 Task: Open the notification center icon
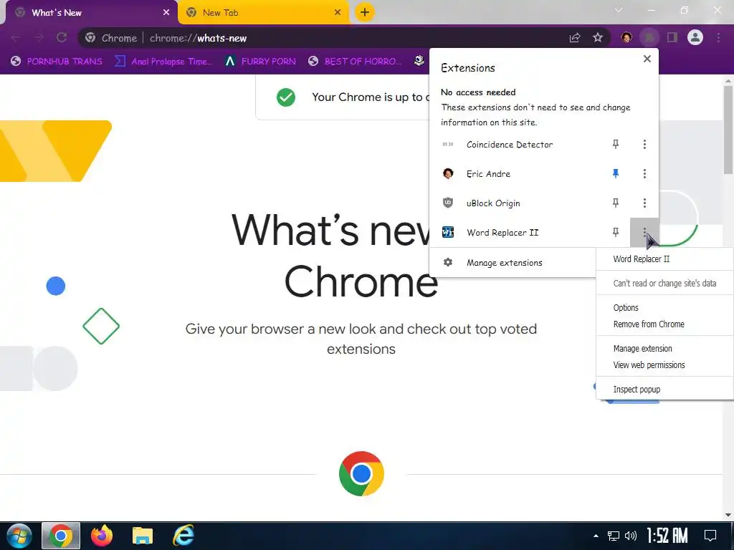[x=710, y=536]
